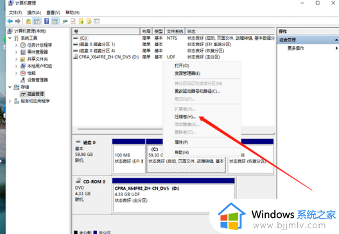Open the 帮助(H) menu in menu bar
Image resolution: width=339 pixels, height=234 pixels.
point(73,13)
